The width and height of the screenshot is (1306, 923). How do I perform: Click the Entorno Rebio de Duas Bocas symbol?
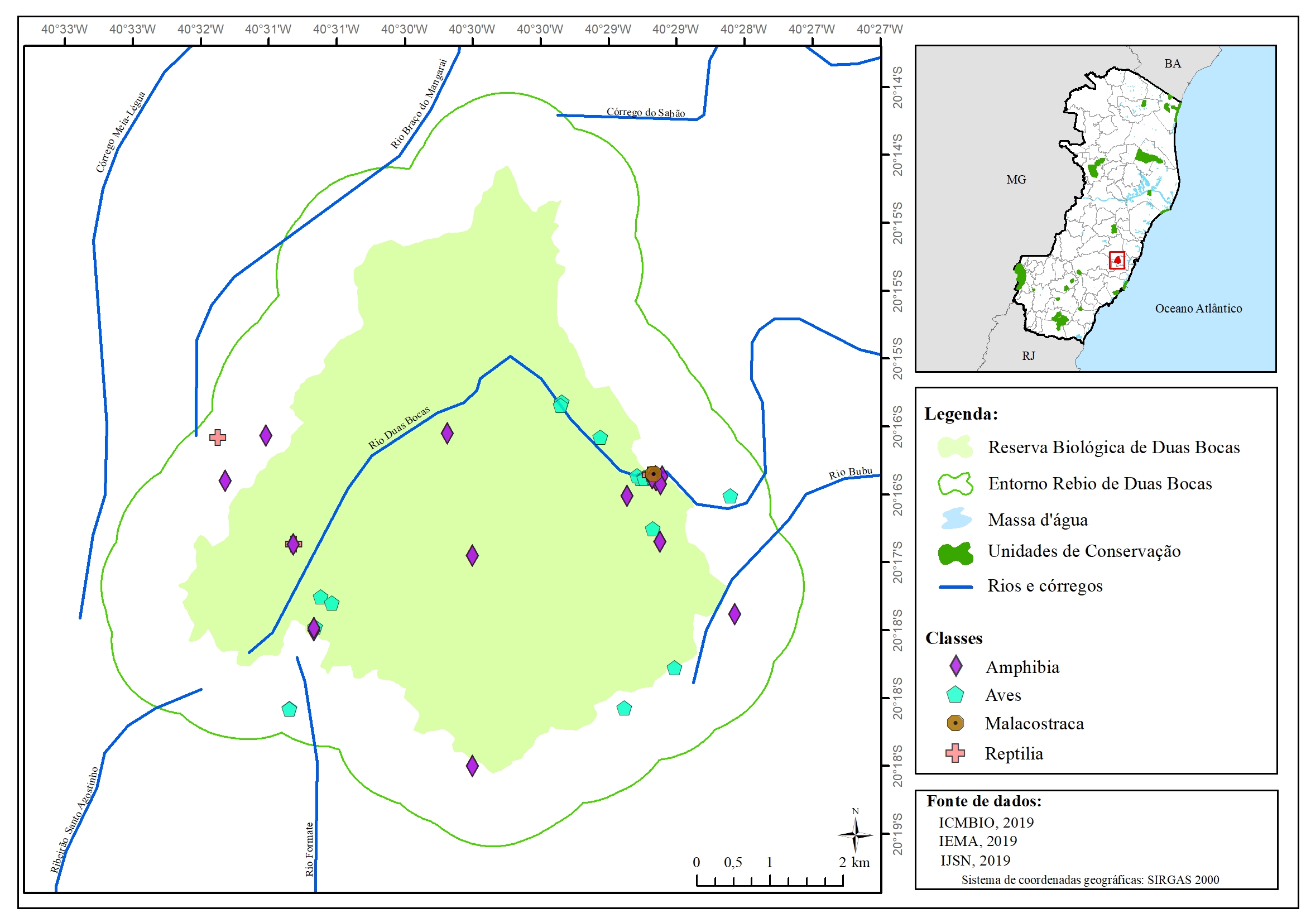pos(956,483)
